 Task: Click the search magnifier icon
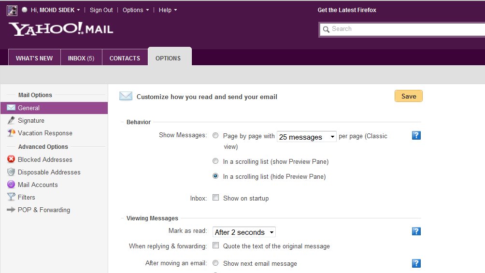point(326,29)
